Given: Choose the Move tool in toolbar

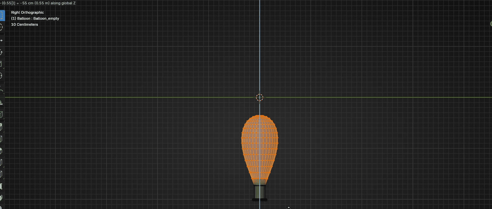Looking at the screenshot, I should point(2,40).
